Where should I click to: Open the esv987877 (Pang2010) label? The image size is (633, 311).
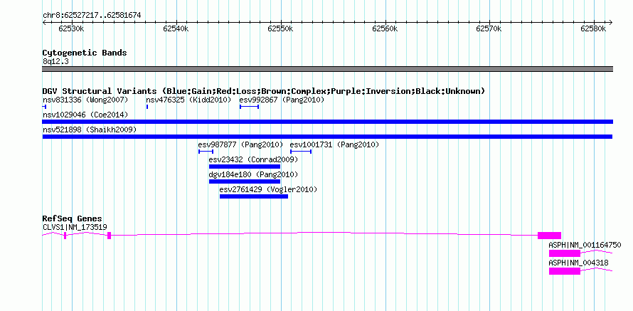(x=240, y=144)
